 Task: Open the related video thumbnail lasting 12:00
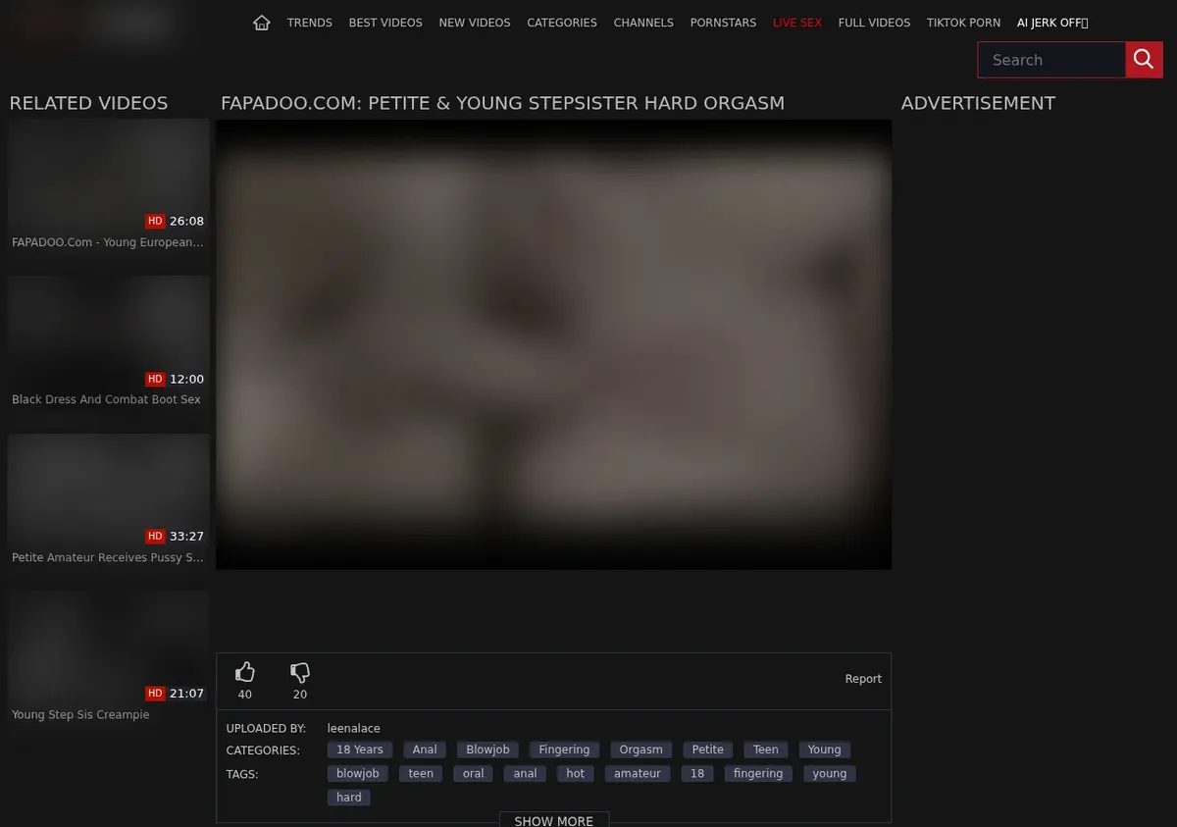(109, 334)
